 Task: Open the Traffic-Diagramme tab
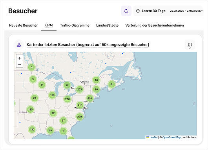pos(75,25)
